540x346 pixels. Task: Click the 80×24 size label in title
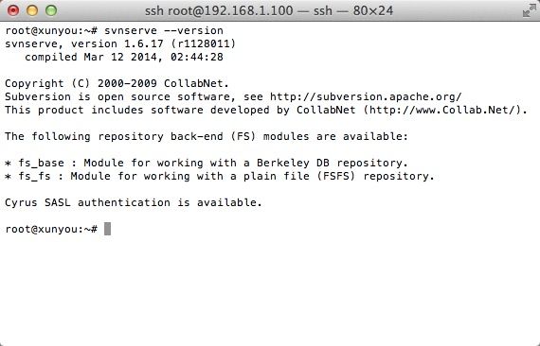click(x=373, y=10)
